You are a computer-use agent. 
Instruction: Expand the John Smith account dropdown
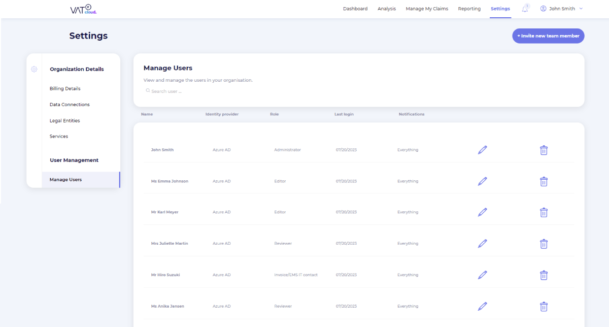click(x=561, y=9)
